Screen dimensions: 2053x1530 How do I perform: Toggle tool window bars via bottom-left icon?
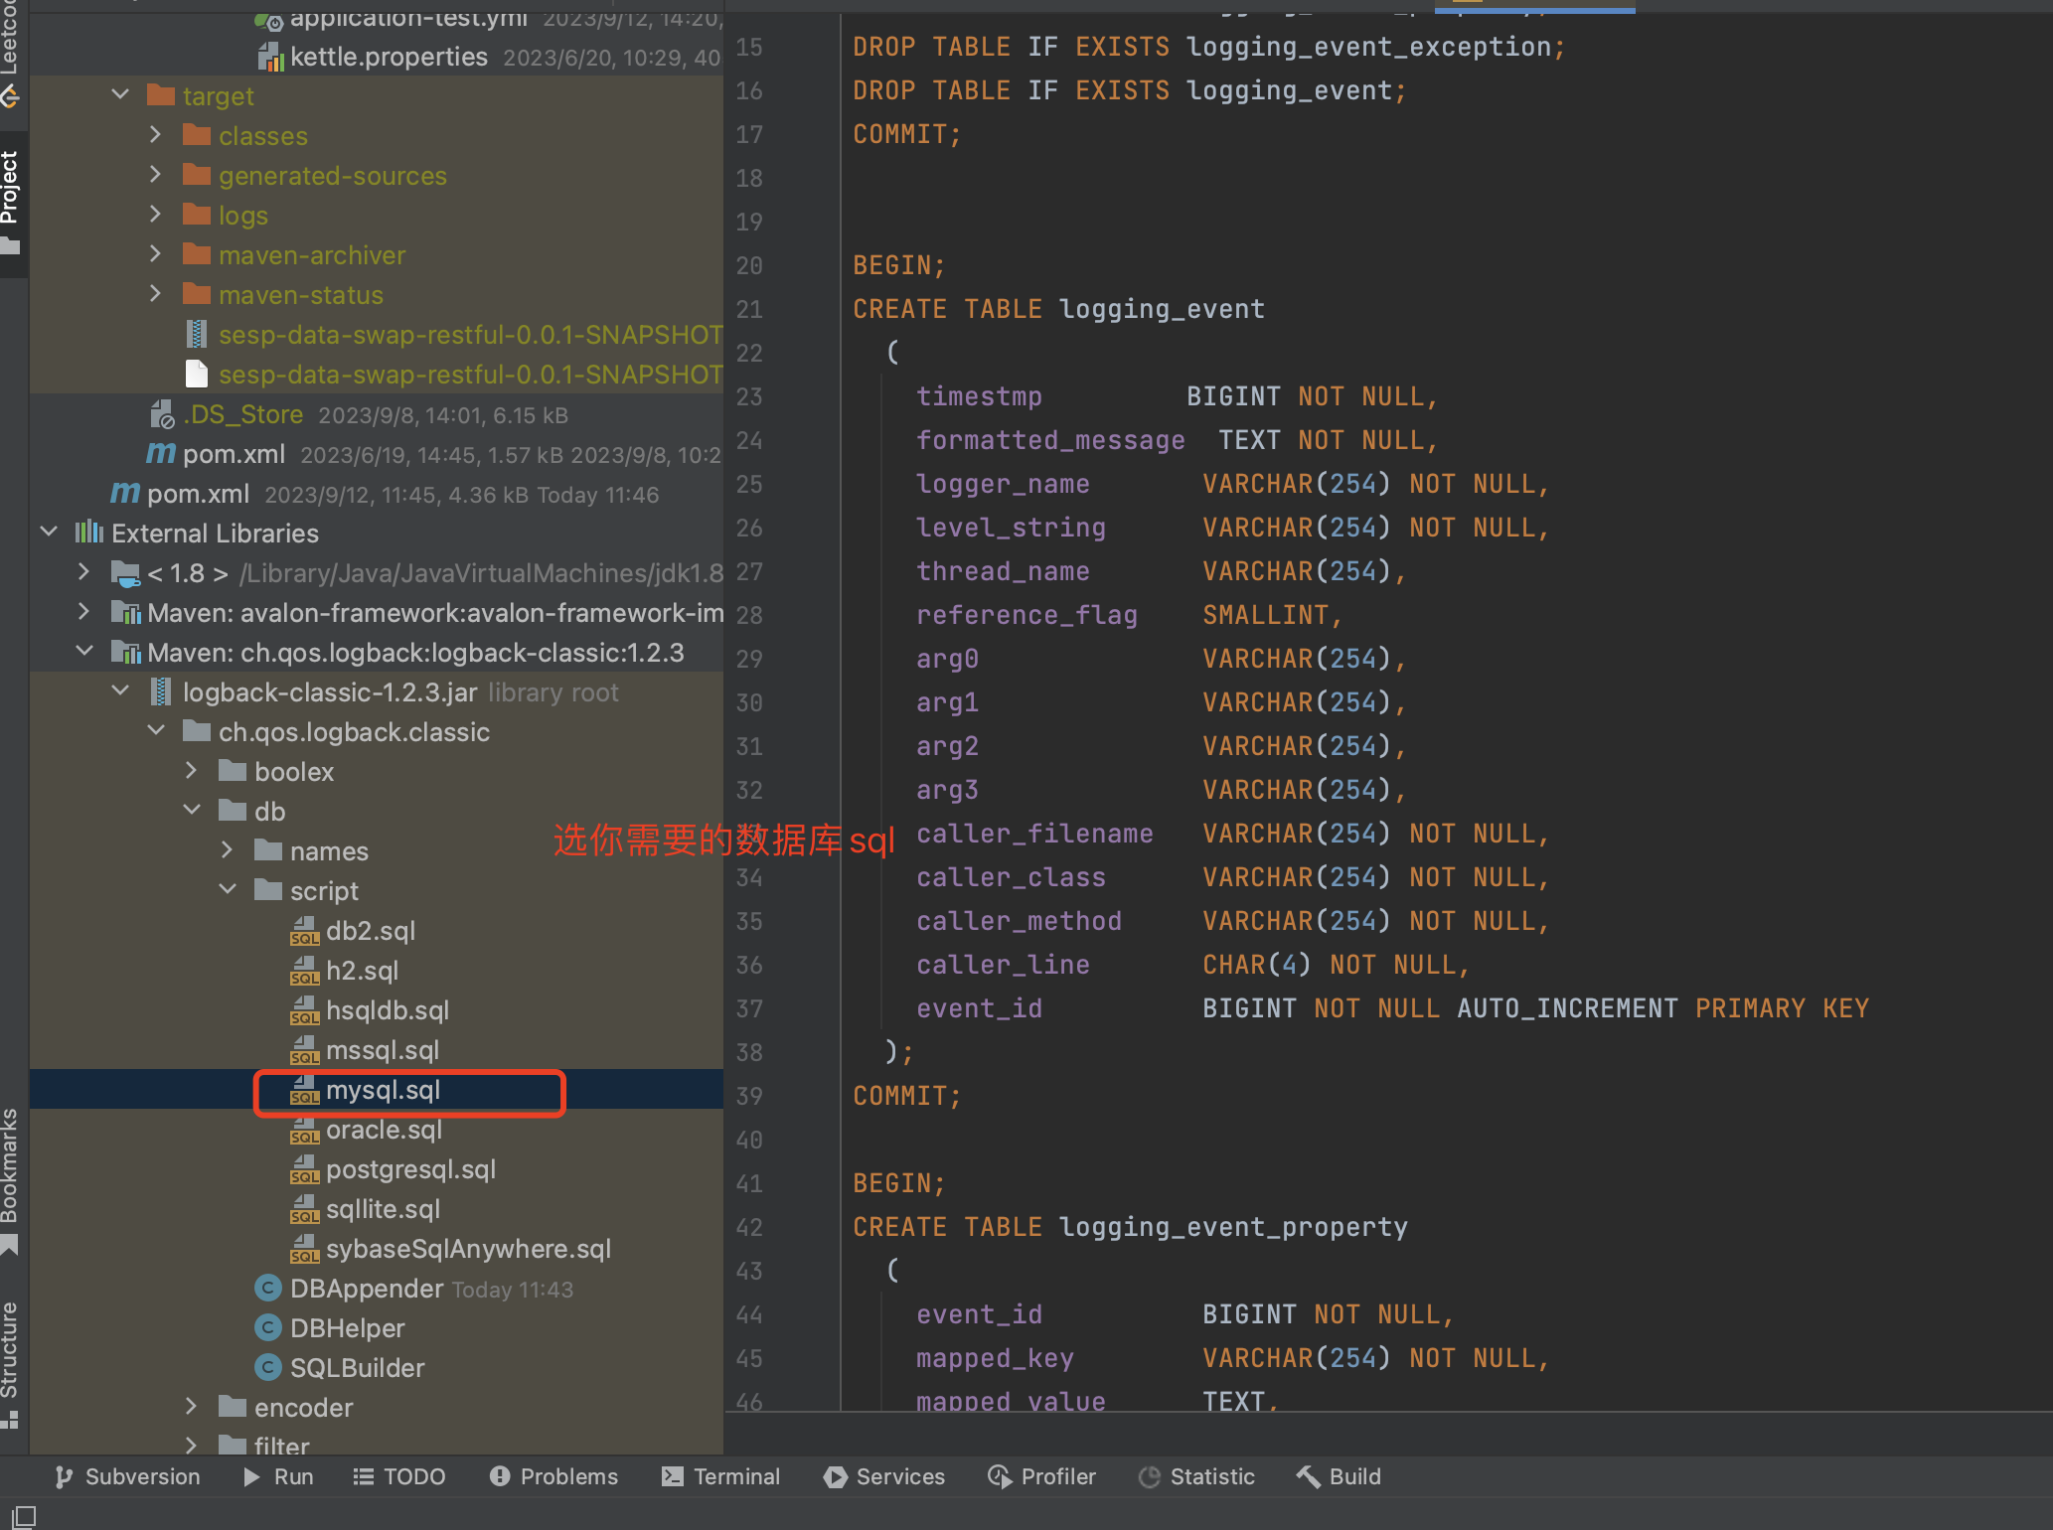tap(21, 1517)
